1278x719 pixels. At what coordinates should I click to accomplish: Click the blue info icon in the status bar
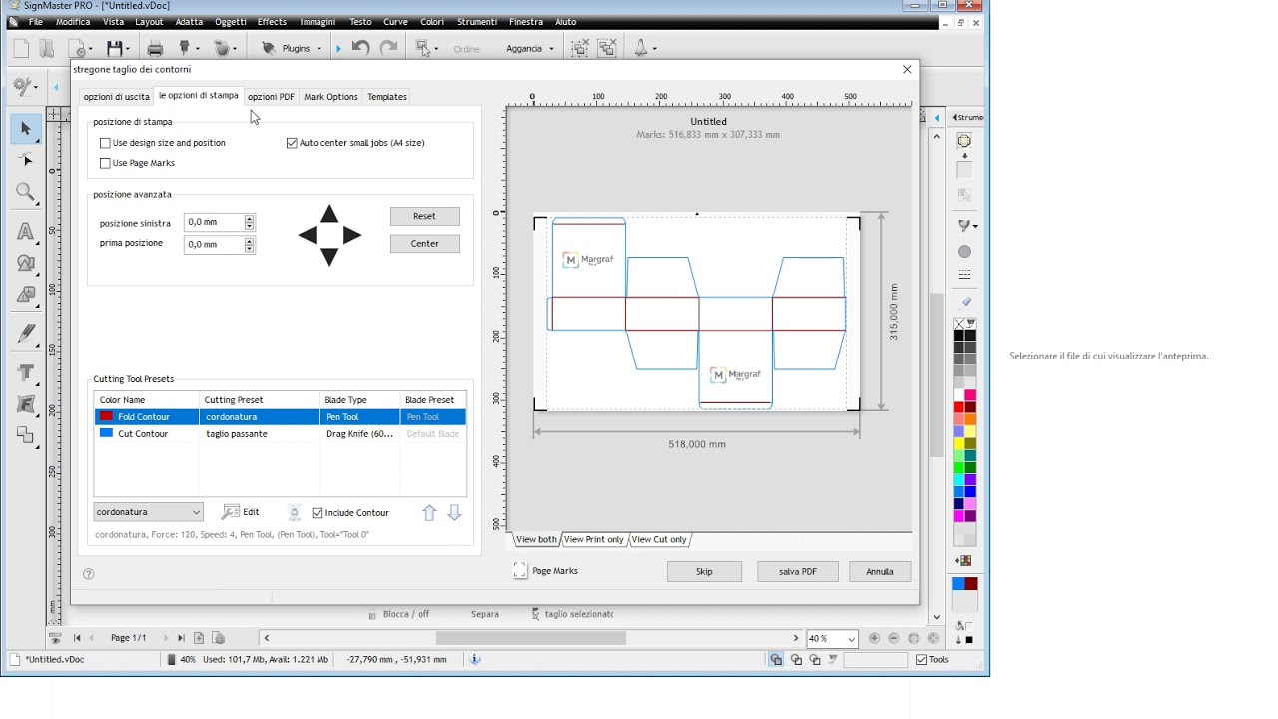(x=475, y=660)
